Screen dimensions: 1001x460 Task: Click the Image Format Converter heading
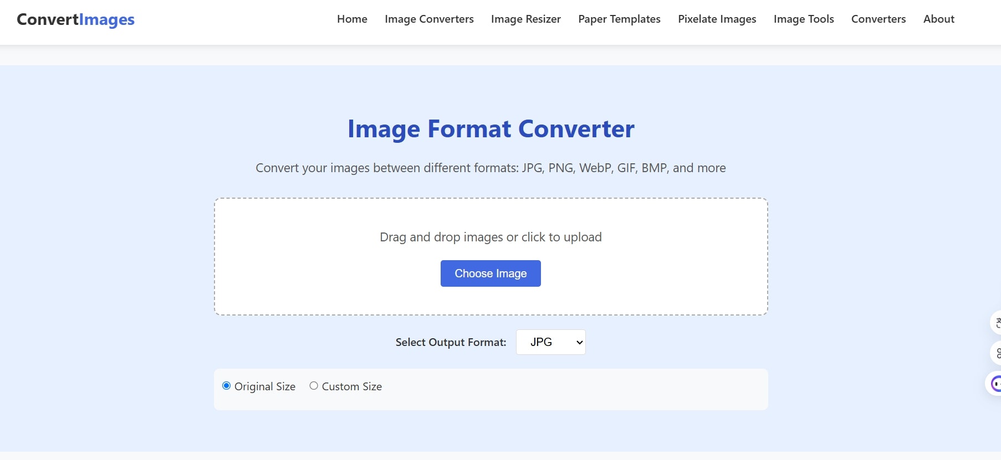coord(491,129)
